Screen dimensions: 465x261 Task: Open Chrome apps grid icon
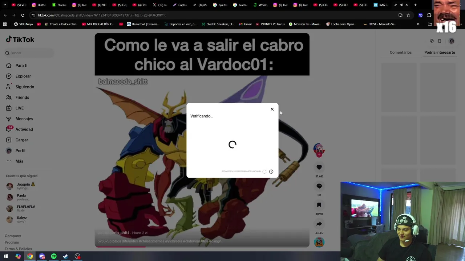(x=5, y=24)
